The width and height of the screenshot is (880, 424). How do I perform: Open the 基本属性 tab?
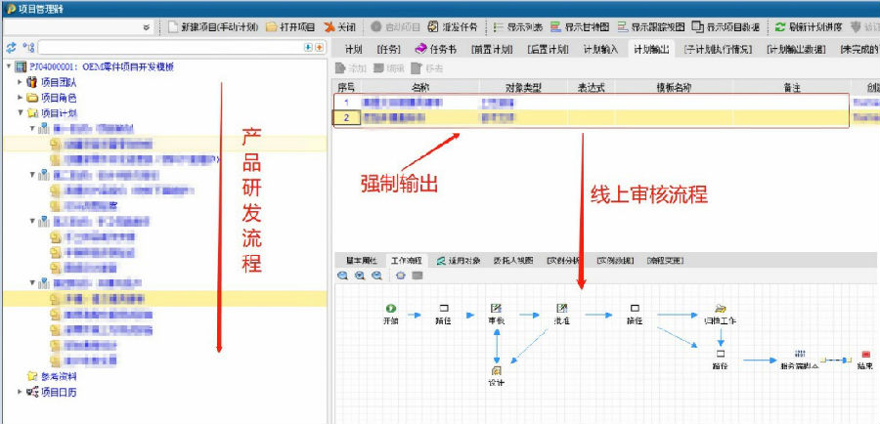click(x=357, y=261)
